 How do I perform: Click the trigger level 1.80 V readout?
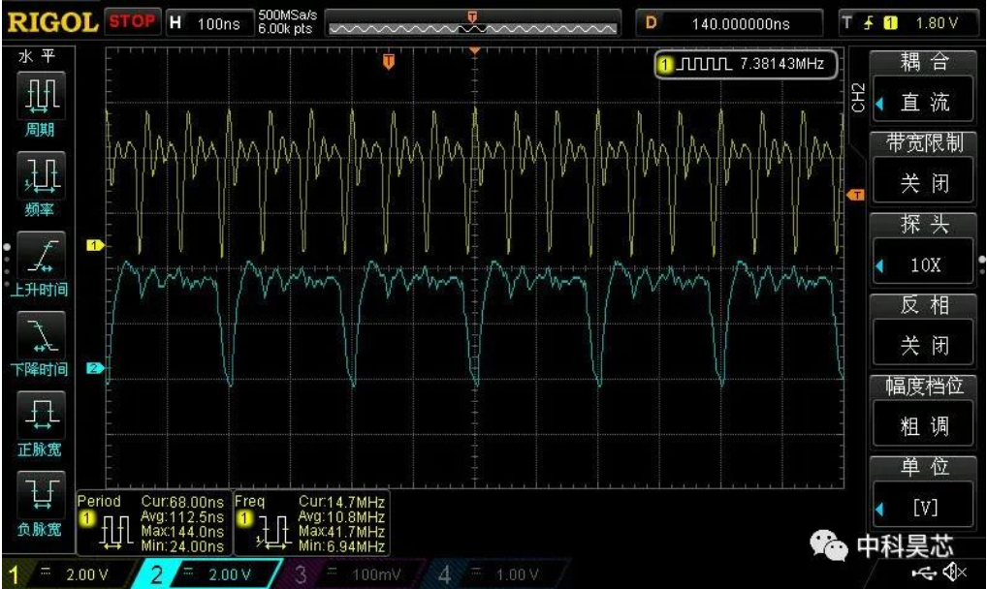(936, 23)
